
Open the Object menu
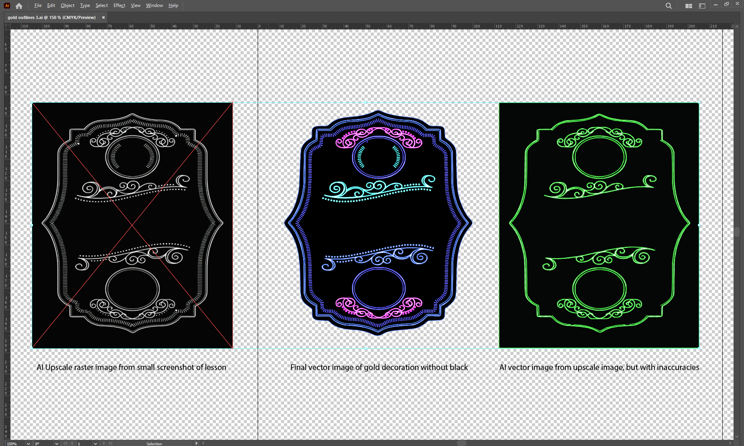pyautogui.click(x=67, y=5)
